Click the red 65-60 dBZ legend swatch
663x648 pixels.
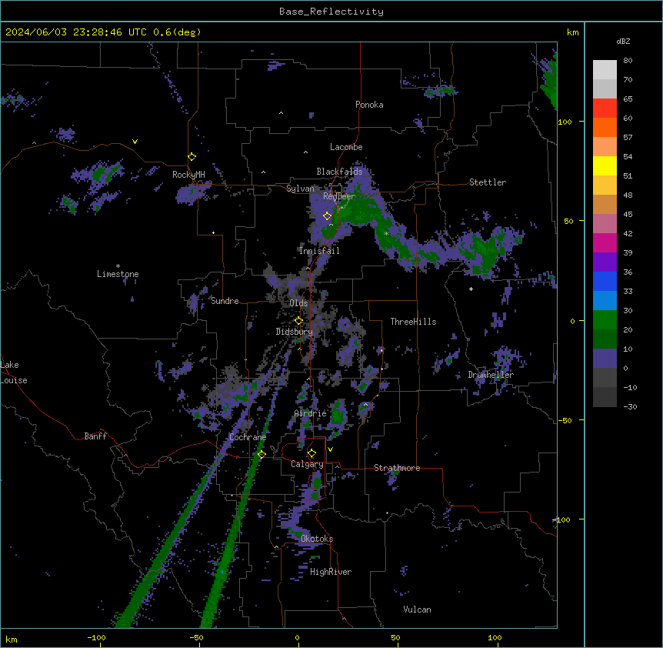pos(605,109)
